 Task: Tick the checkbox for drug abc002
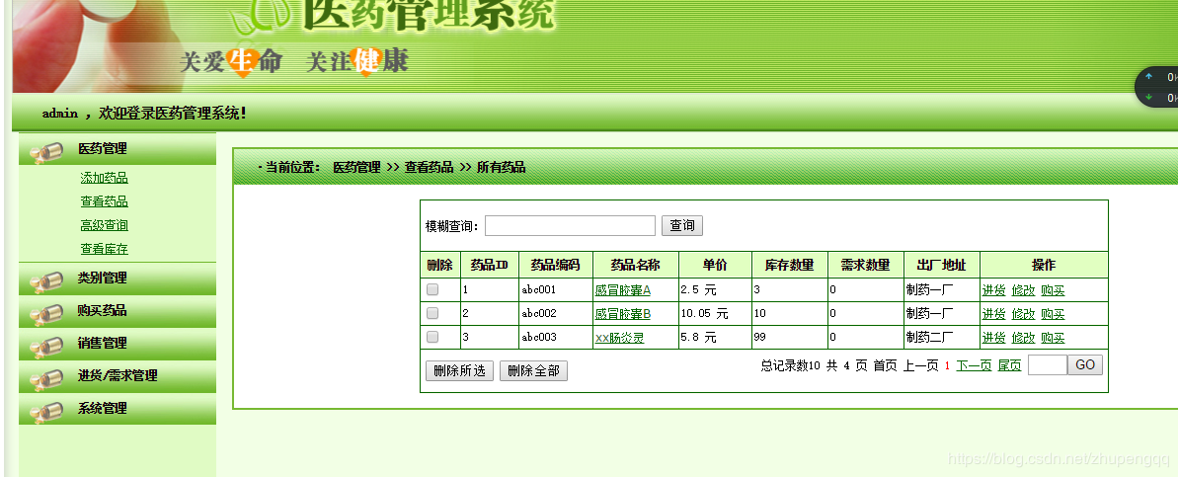click(432, 313)
